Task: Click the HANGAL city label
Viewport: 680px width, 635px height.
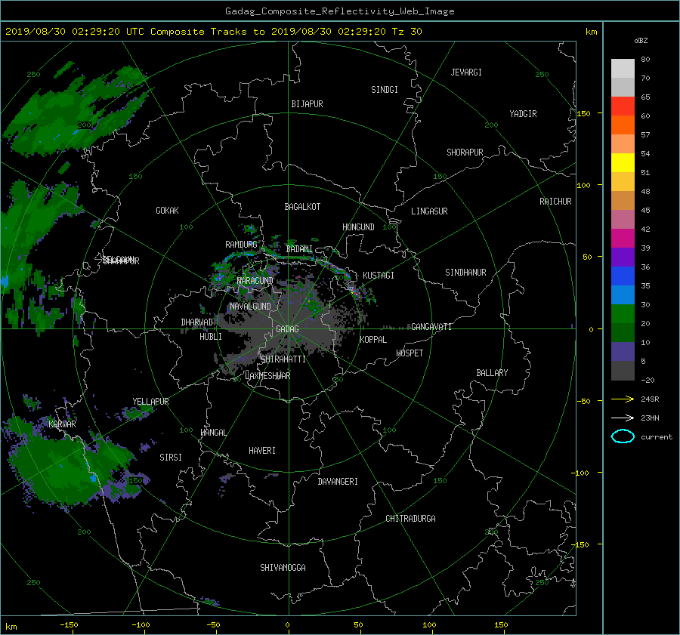Action: point(214,433)
